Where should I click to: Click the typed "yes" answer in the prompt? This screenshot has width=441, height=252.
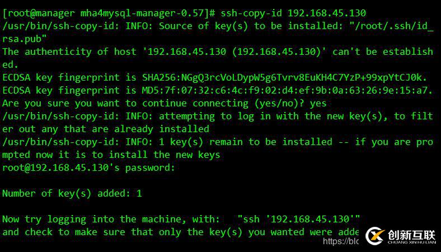(318, 103)
